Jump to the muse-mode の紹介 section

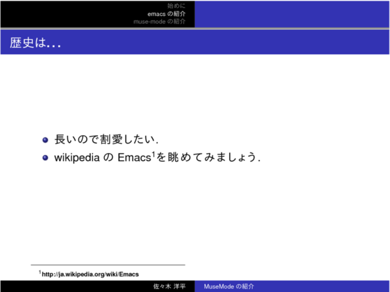pyautogui.click(x=160, y=21)
